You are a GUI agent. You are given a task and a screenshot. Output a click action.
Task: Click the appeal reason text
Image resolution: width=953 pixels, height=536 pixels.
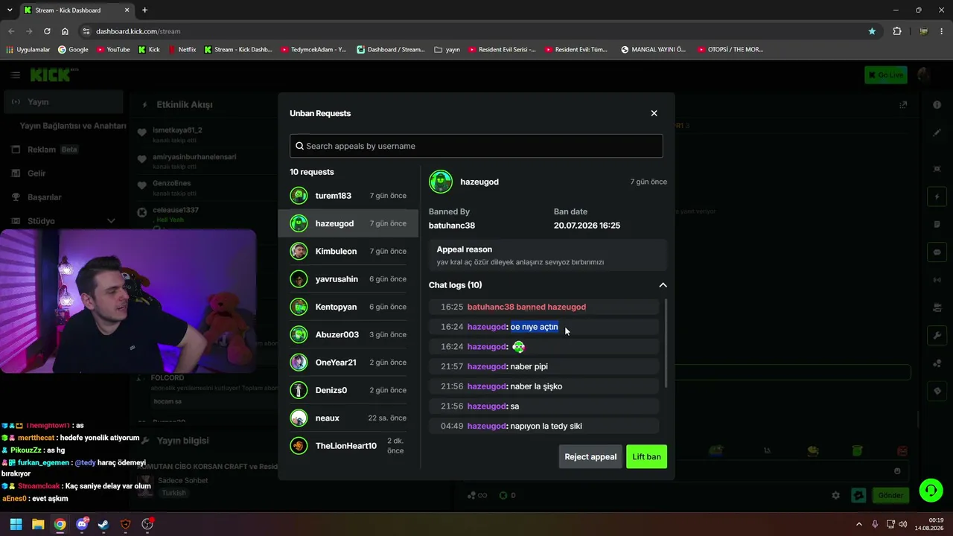point(520,262)
